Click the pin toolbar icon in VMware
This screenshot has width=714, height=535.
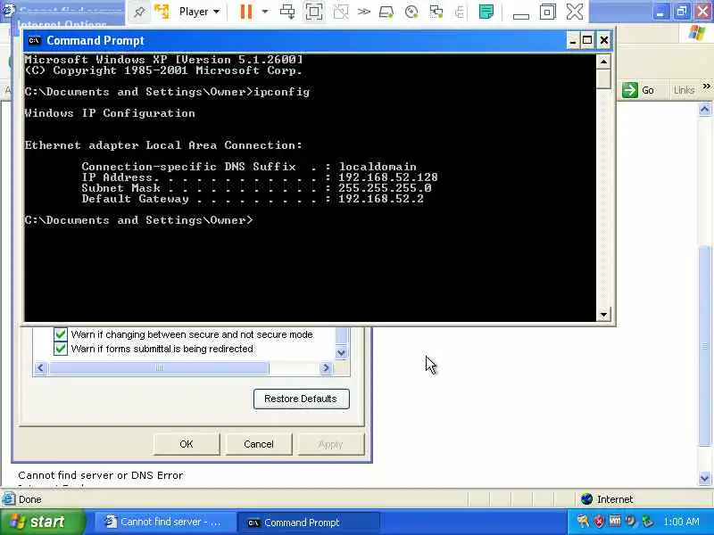(x=139, y=12)
